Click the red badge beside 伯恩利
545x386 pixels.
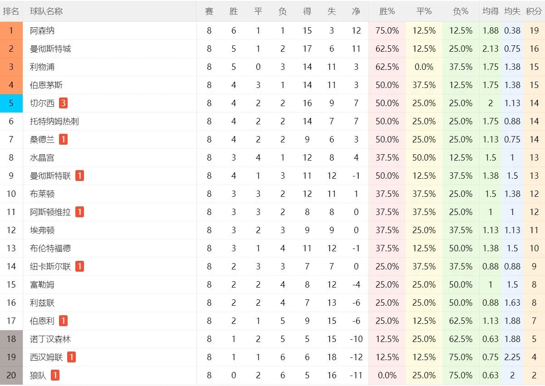pos(63,321)
